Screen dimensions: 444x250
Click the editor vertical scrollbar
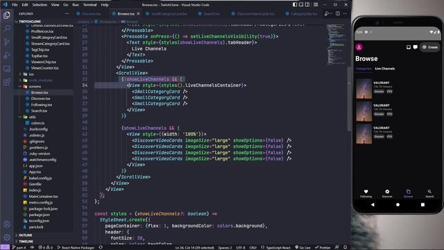pos(349,99)
